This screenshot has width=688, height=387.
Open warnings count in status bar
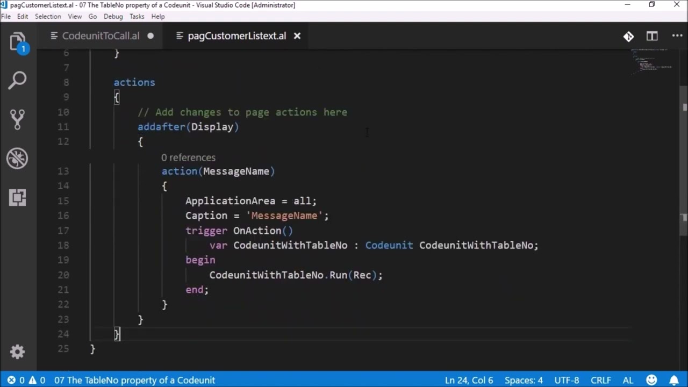coord(37,380)
